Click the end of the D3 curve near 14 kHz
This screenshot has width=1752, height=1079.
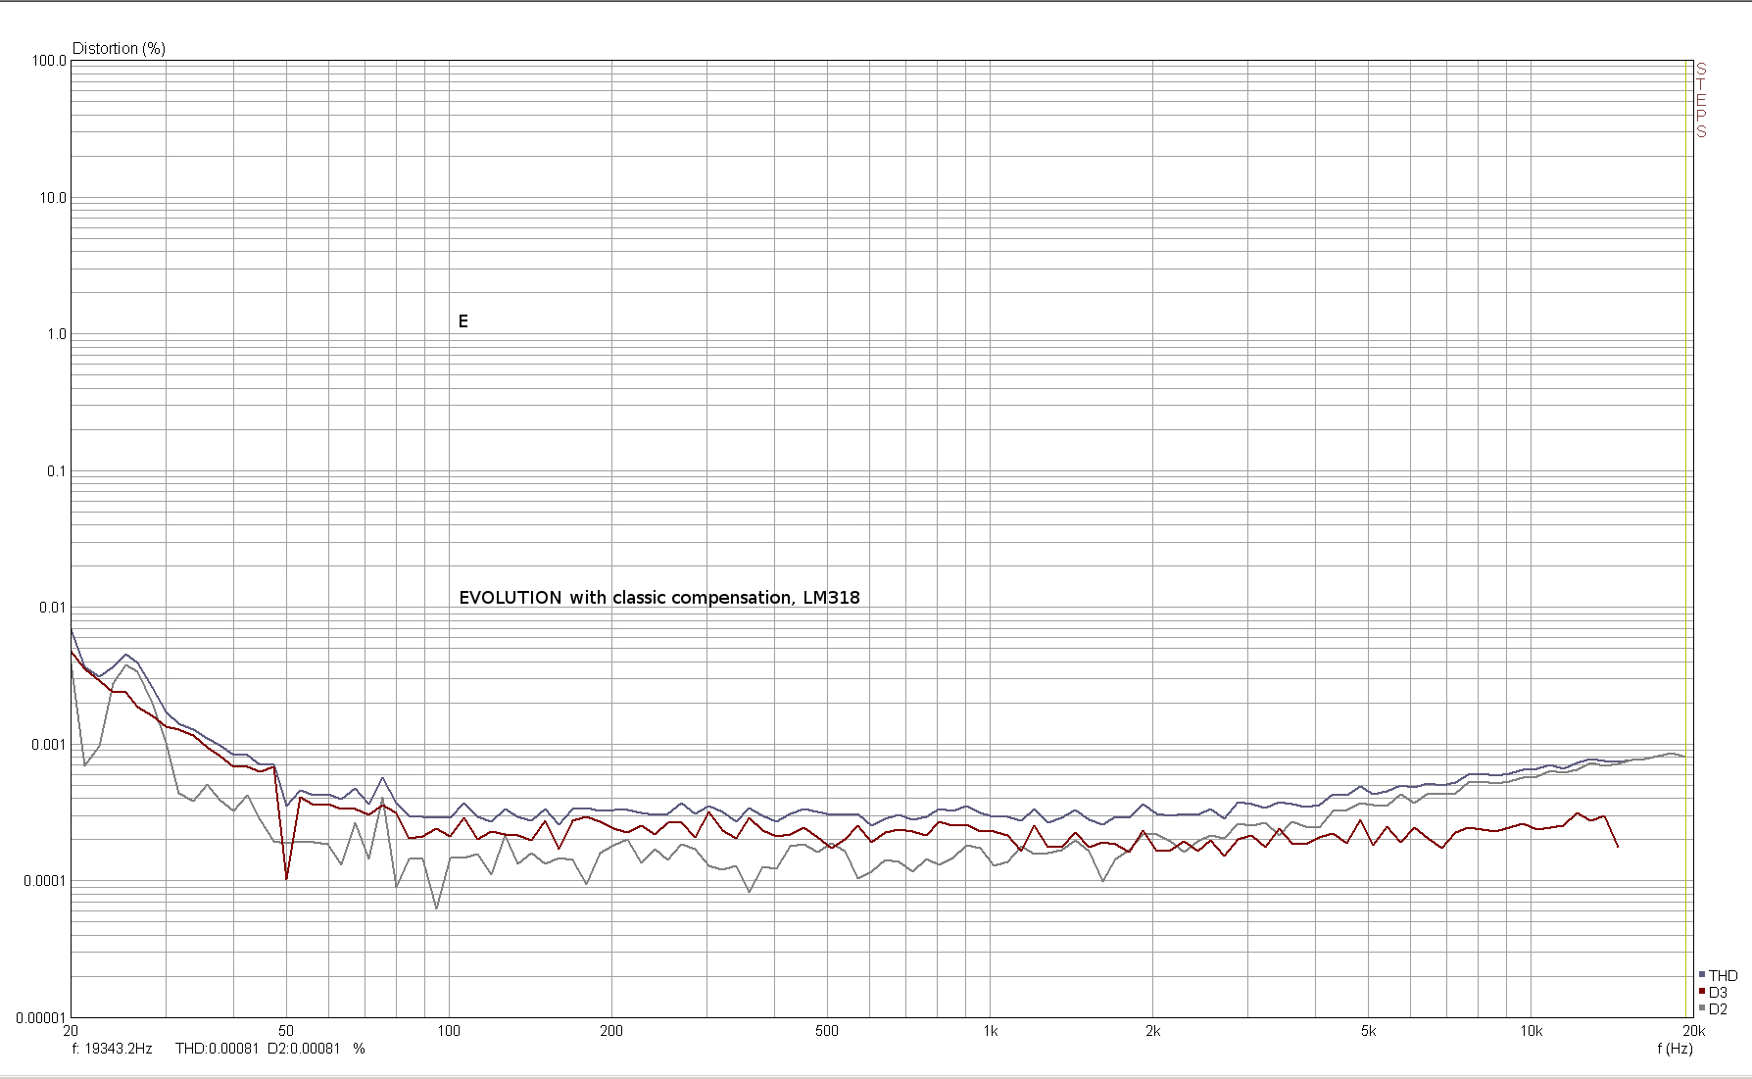(1617, 845)
